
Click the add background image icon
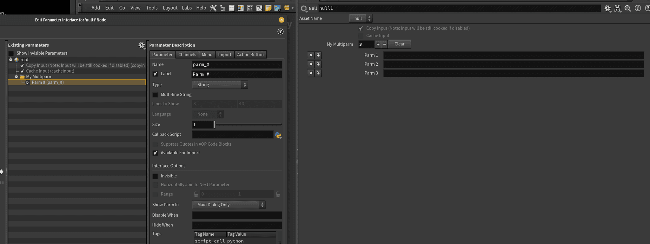coord(277,8)
